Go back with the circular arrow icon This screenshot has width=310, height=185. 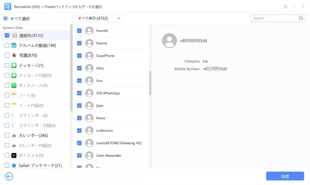[9, 176]
